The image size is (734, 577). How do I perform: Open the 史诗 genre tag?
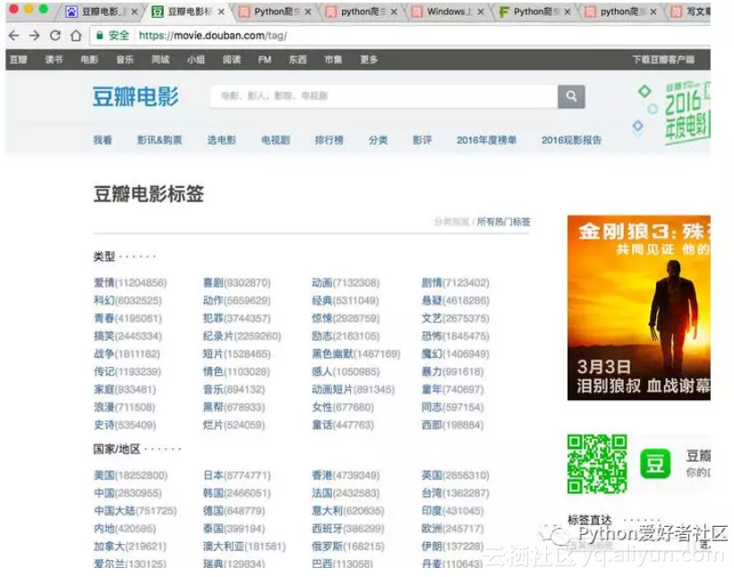[104, 425]
